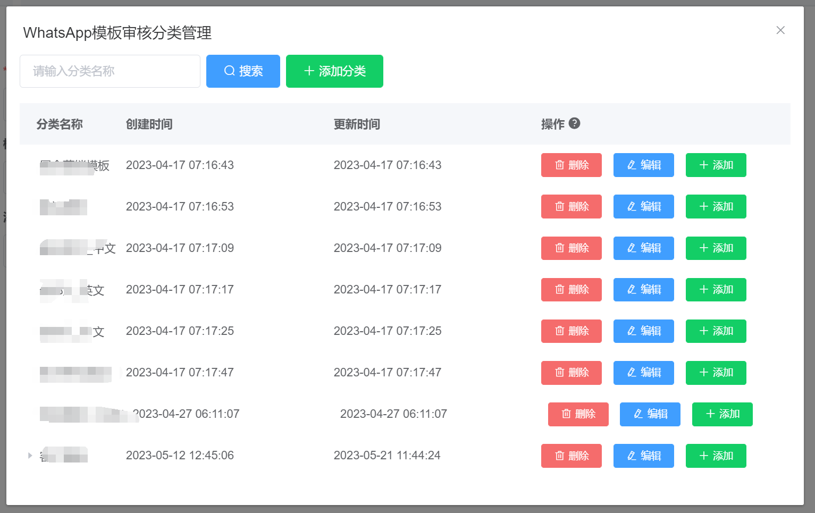Click 添加 in the 07:17:25 row
815x513 pixels.
(x=716, y=331)
